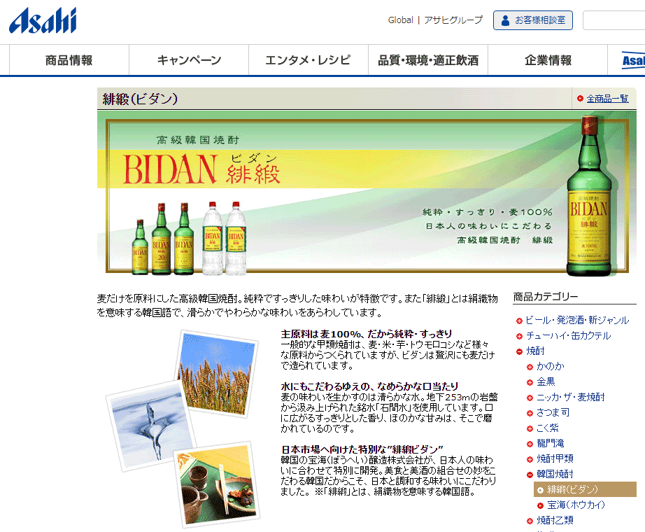645x532 pixels.
Task: Open the アサヒグループ link
Action: coord(453,20)
